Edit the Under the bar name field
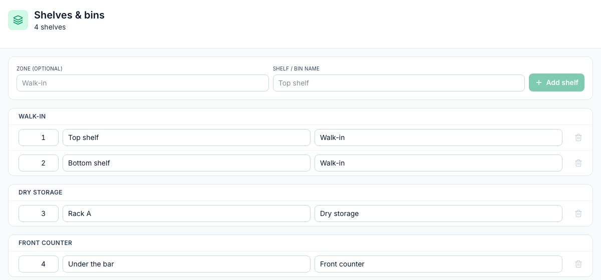The width and height of the screenshot is (601, 280). coord(186,264)
